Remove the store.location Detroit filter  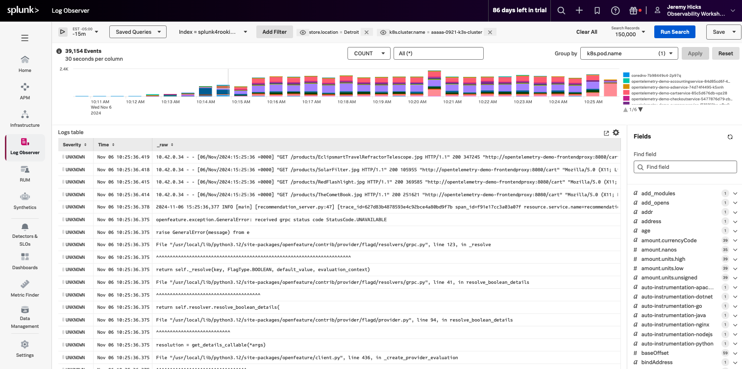click(366, 32)
